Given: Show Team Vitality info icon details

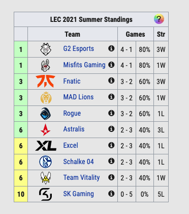Looking at the screenshot, I should coord(111,177).
